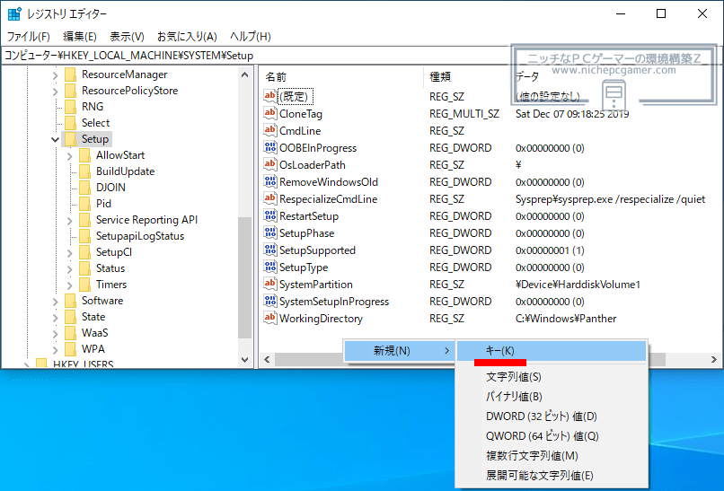Expand the Timers subkey

pyautogui.click(x=70, y=285)
